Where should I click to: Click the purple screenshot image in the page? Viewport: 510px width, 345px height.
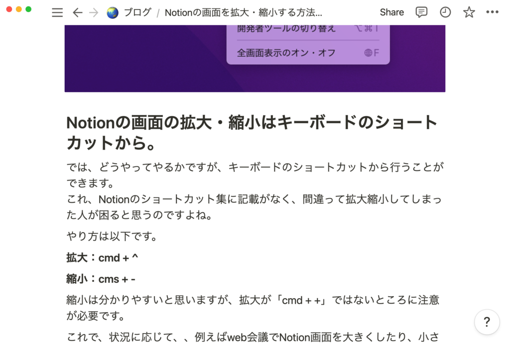(x=255, y=59)
